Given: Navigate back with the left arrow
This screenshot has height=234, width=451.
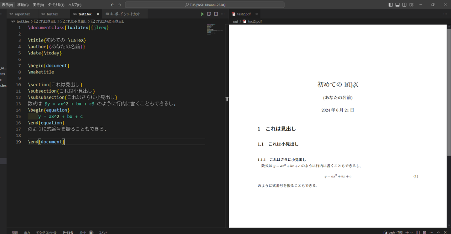Looking at the screenshot, I should coord(112,4).
